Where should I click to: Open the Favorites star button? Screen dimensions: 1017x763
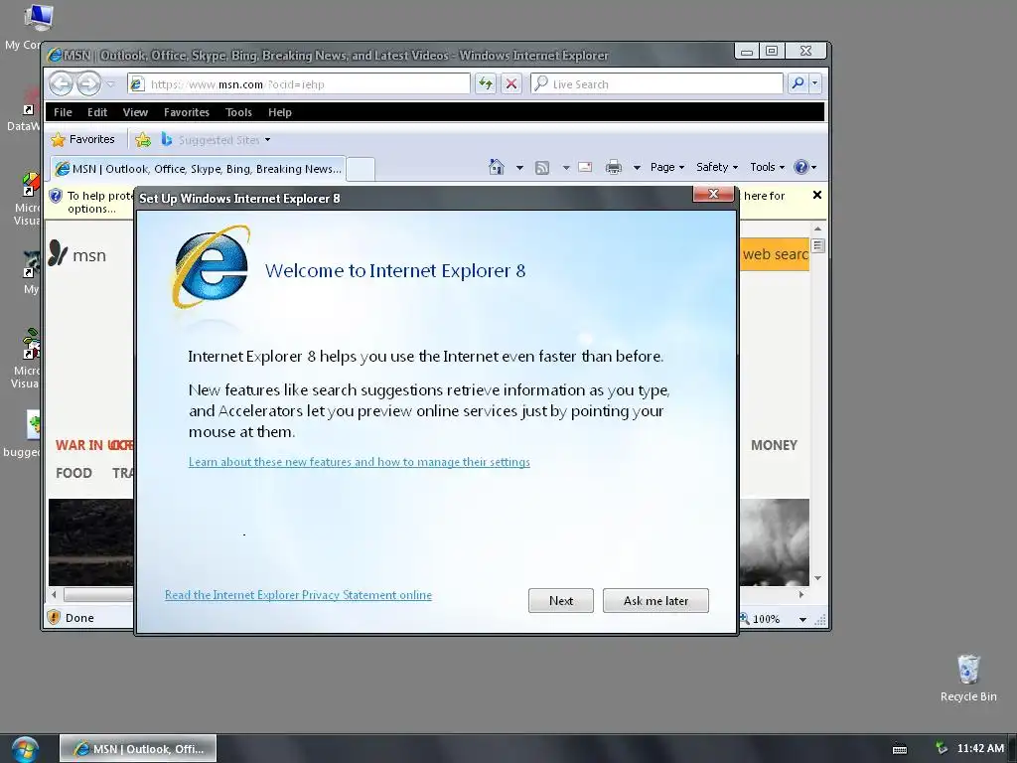[x=82, y=139]
